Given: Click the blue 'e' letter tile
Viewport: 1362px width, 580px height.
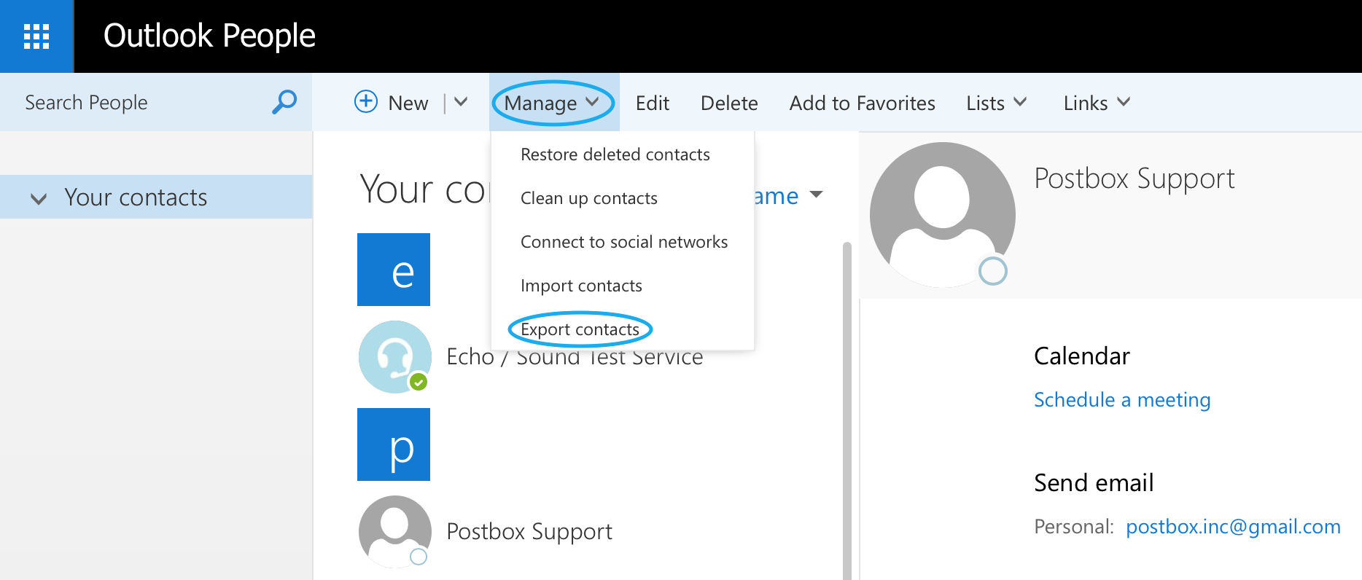Looking at the screenshot, I should pyautogui.click(x=394, y=270).
